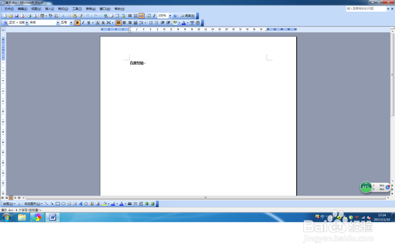Screen dimensions: 395x252
Task: Expand the line spacing dropdown arrow
Action: click(x=145, y=23)
